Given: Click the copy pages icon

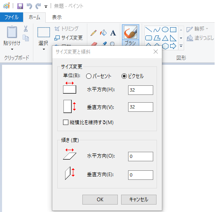Looking at the screenshot, I should pyautogui.click(x=26, y=38).
